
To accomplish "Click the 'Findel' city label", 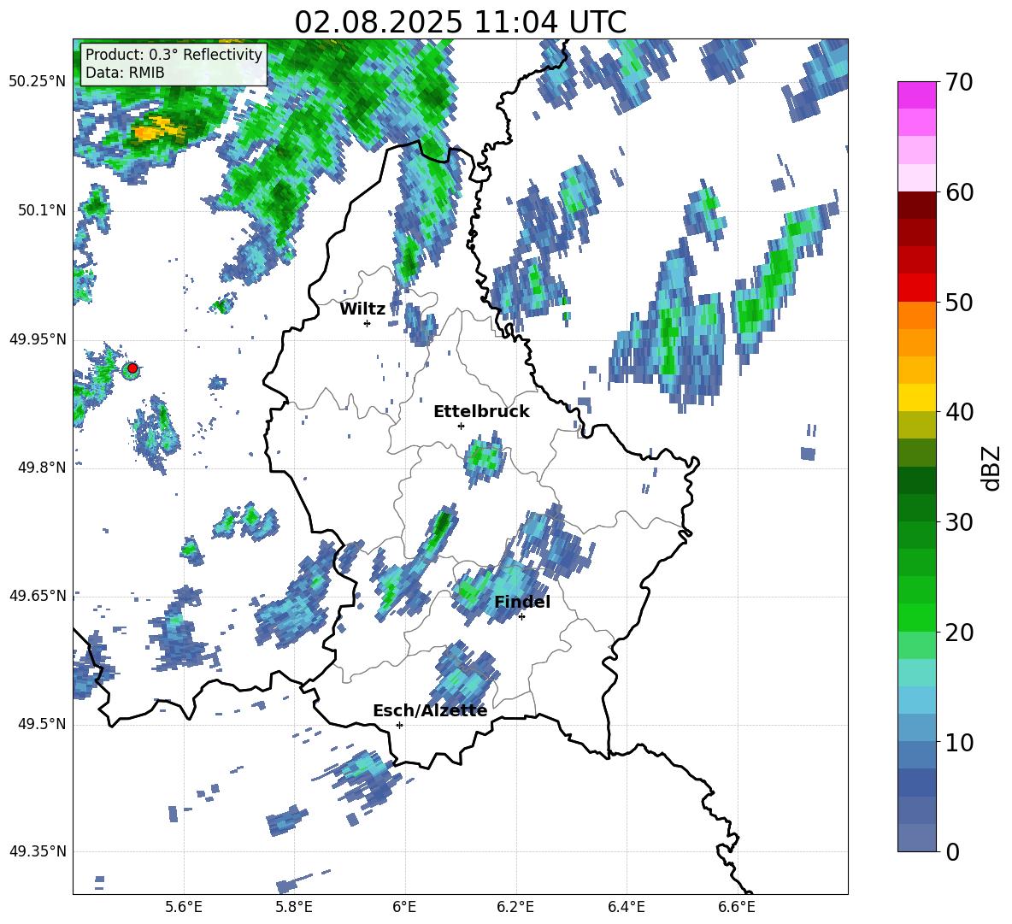I will (x=522, y=602).
